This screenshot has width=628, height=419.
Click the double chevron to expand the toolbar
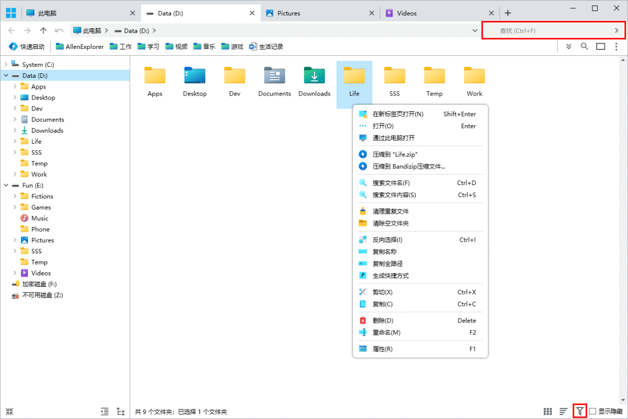tap(568, 47)
